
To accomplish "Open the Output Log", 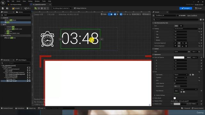I will click(x=31, y=108).
